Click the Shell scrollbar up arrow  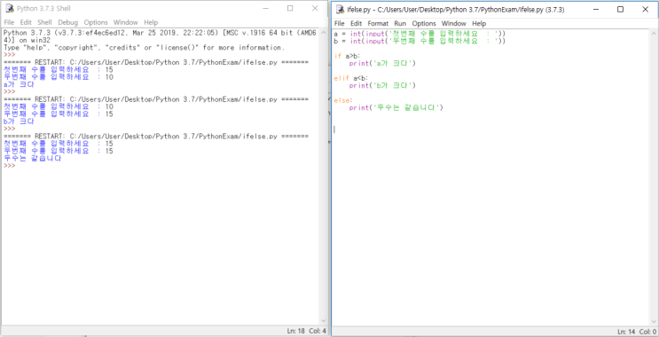pos(323,32)
